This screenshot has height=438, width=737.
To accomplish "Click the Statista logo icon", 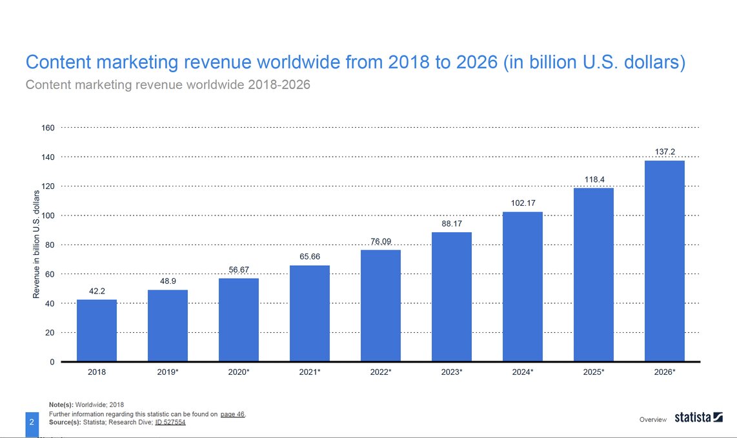I will tap(698, 417).
